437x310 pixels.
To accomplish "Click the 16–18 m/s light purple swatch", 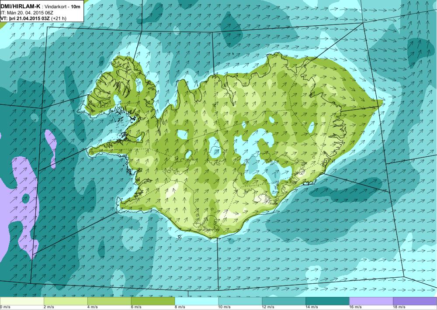I will pos(371,301).
